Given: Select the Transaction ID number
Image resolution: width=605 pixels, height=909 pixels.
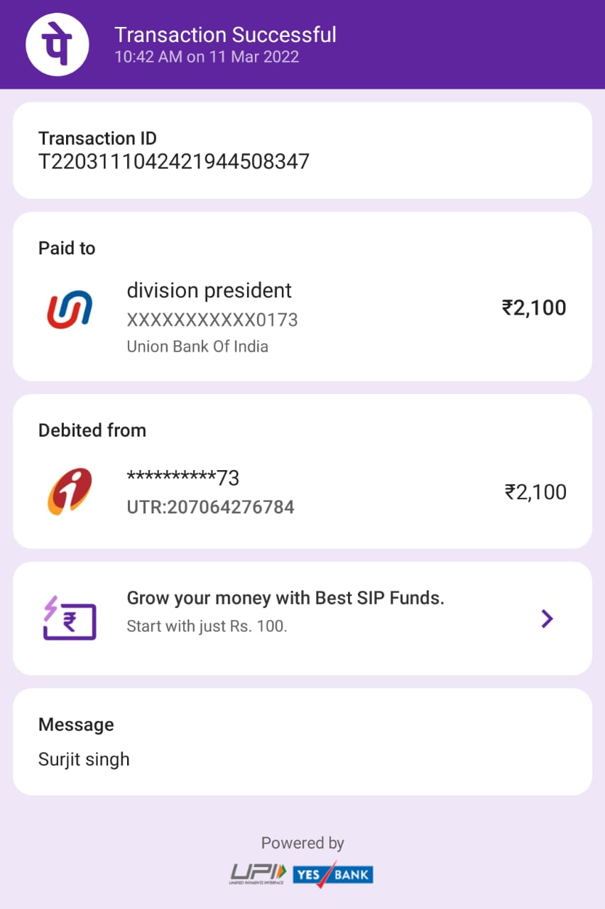Looking at the screenshot, I should click(174, 162).
